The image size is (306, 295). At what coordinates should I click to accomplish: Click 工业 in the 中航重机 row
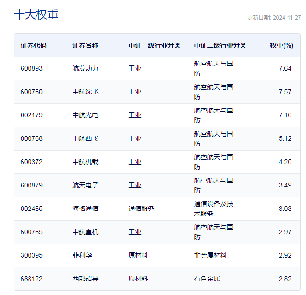coord(135,232)
